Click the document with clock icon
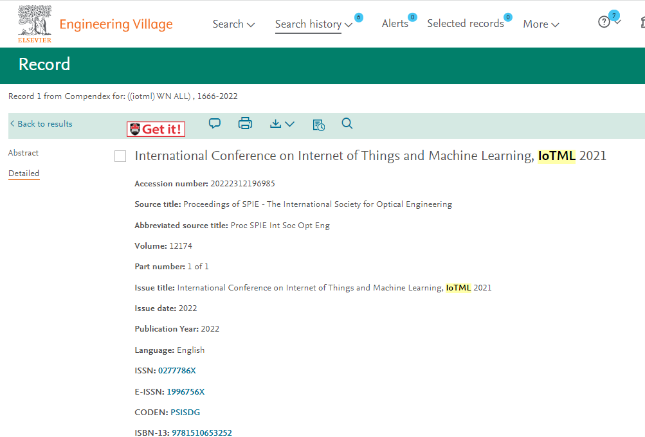Screen dimensions: 645x437 [318, 124]
